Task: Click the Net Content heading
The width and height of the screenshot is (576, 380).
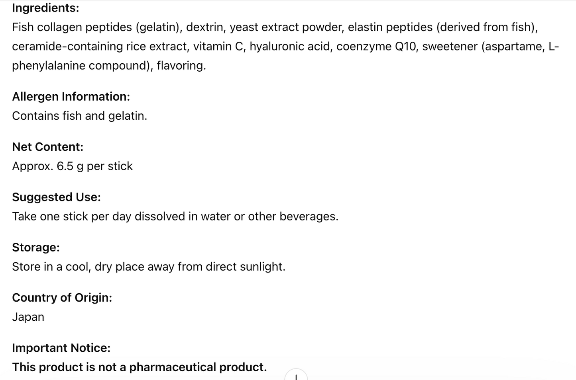Action: coord(48,147)
